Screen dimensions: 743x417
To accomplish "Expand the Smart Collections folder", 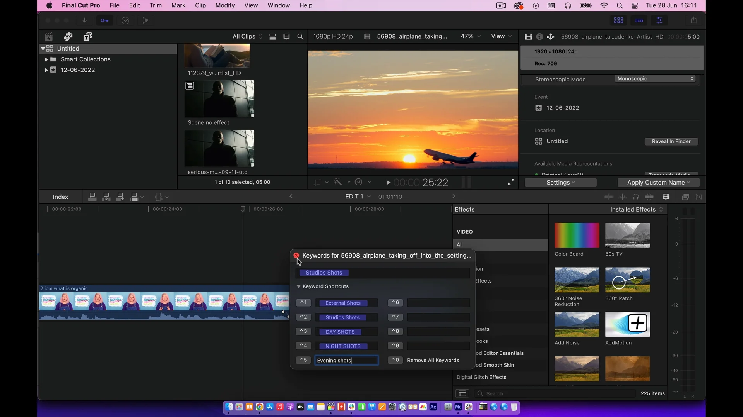I will pyautogui.click(x=46, y=59).
